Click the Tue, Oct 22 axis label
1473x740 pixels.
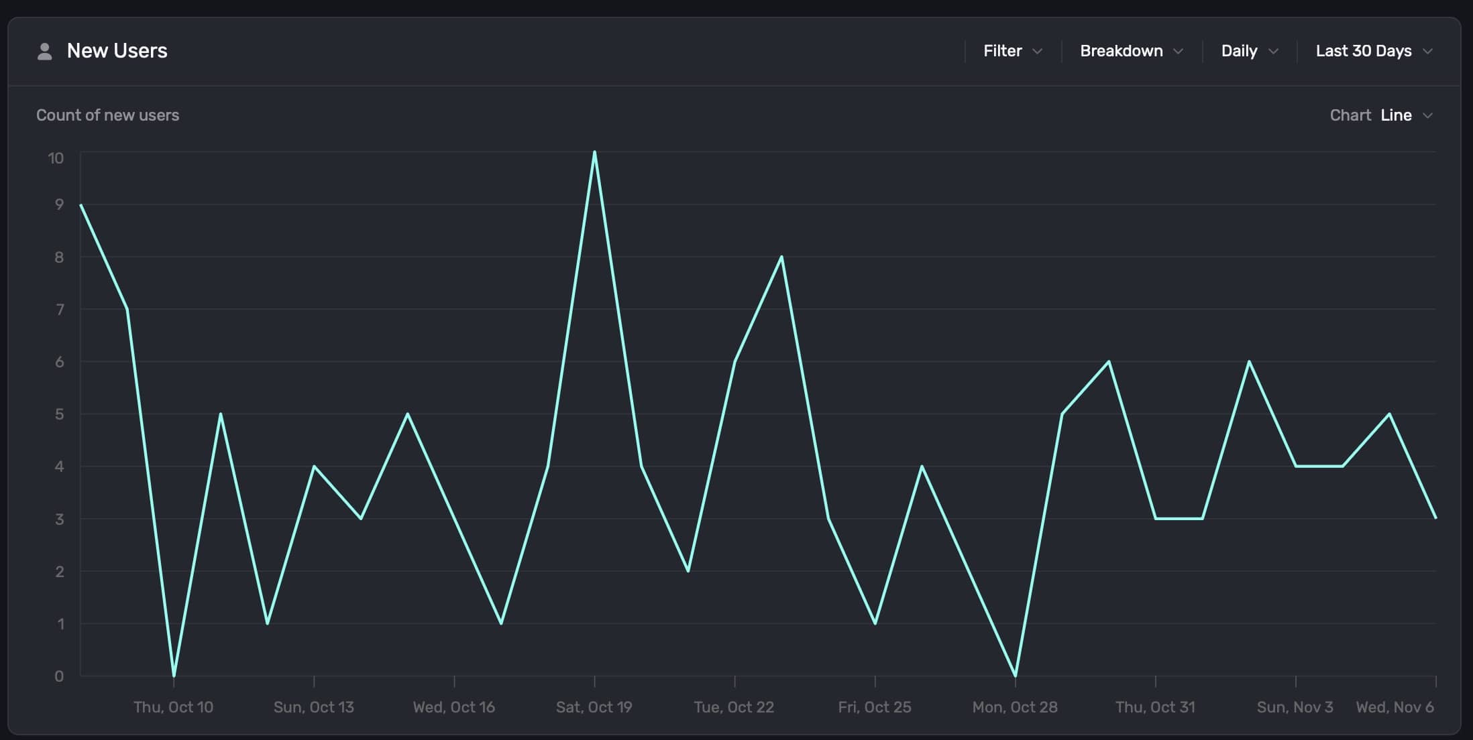(x=734, y=707)
